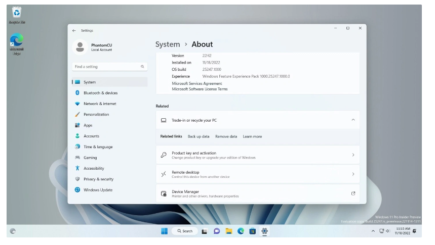Open Device Manager external link icon

pyautogui.click(x=353, y=193)
